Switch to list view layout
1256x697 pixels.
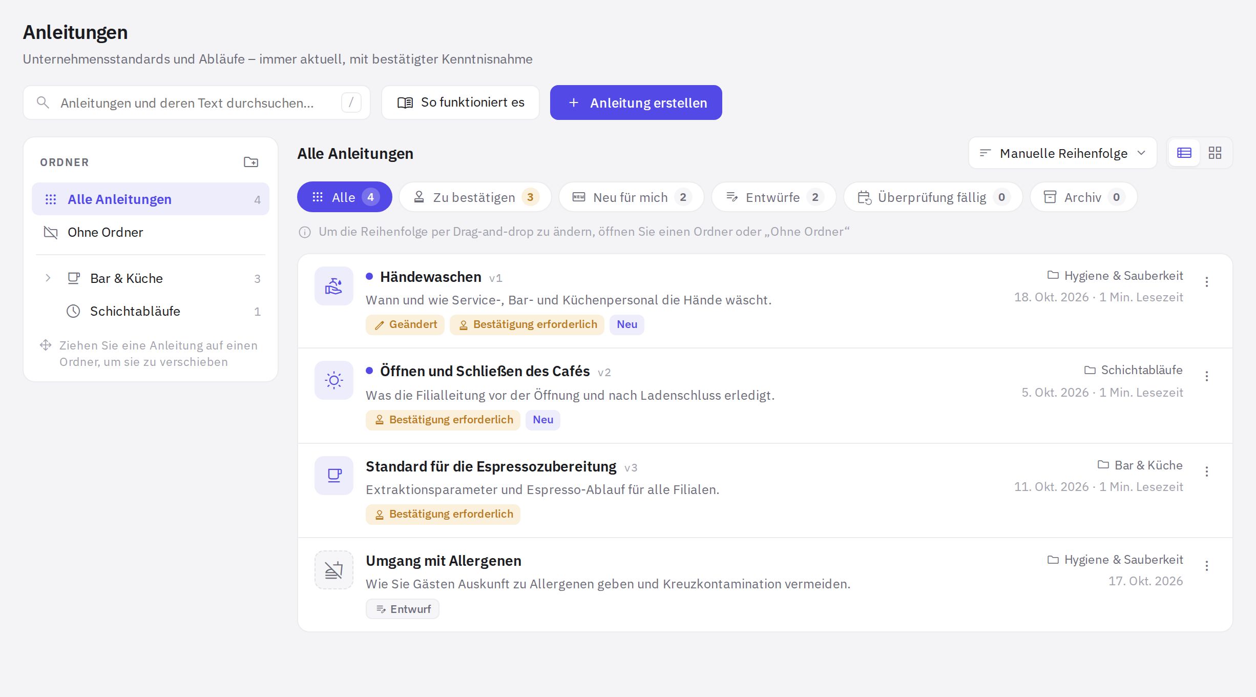[1184, 153]
